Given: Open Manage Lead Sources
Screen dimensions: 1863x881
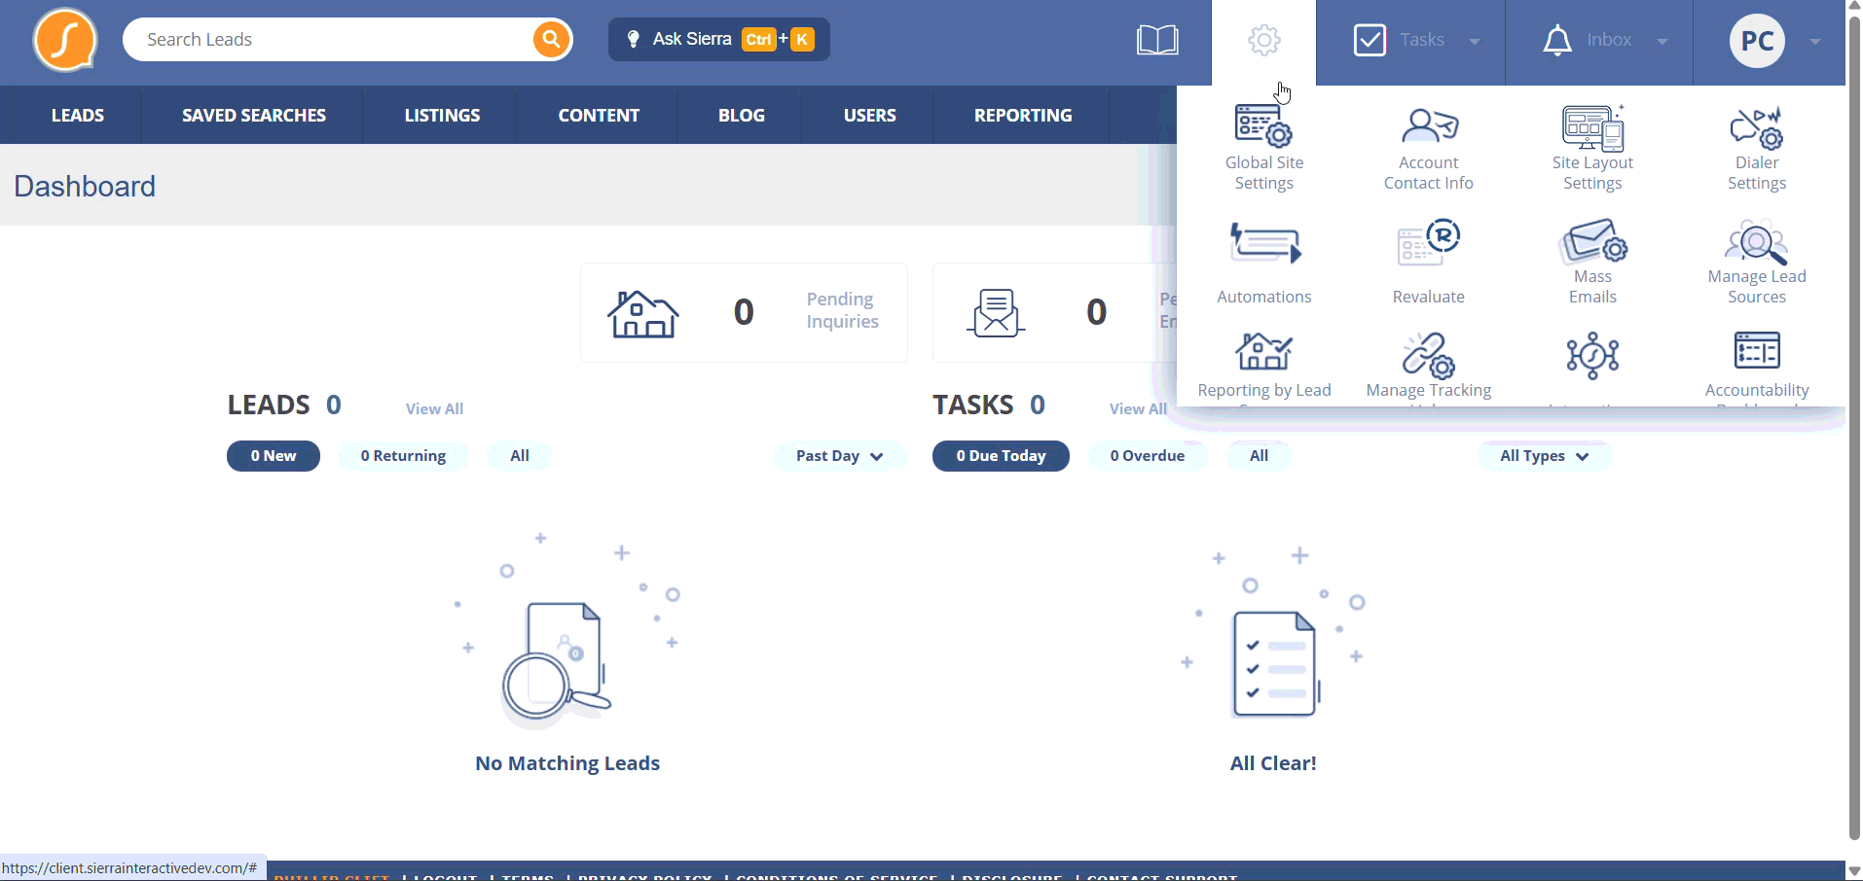Looking at the screenshot, I should [1756, 263].
